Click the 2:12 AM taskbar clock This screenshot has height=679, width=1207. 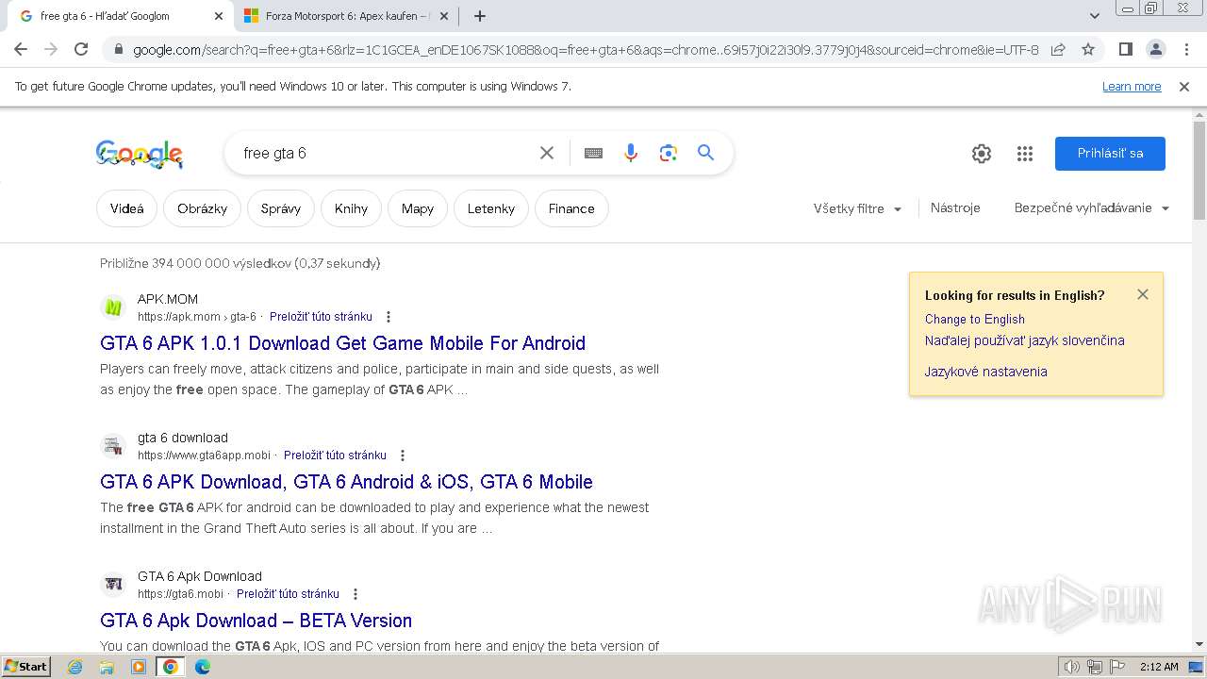(x=1158, y=667)
